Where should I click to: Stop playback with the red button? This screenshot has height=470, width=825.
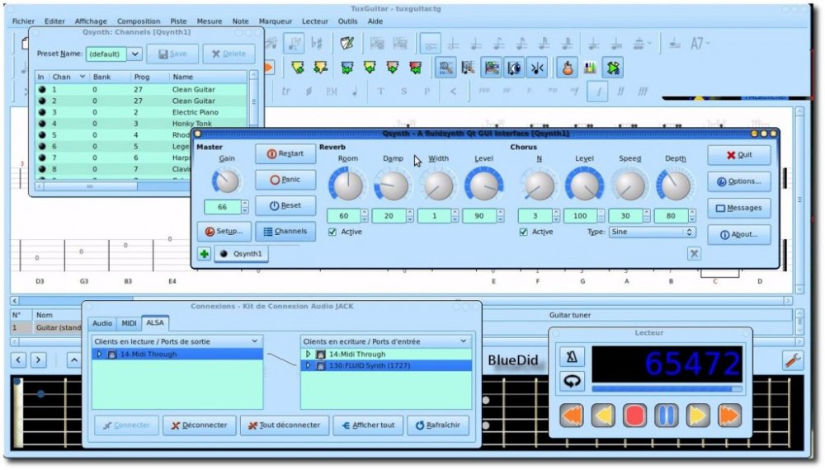(x=634, y=416)
